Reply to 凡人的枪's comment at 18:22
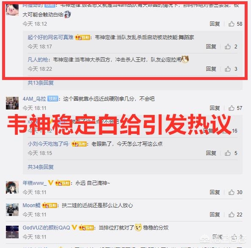This screenshot has width=251, height=248. click(x=211, y=69)
